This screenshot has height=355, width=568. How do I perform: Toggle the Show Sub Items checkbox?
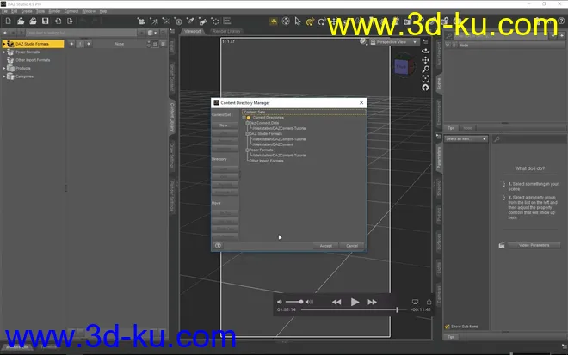click(x=448, y=327)
